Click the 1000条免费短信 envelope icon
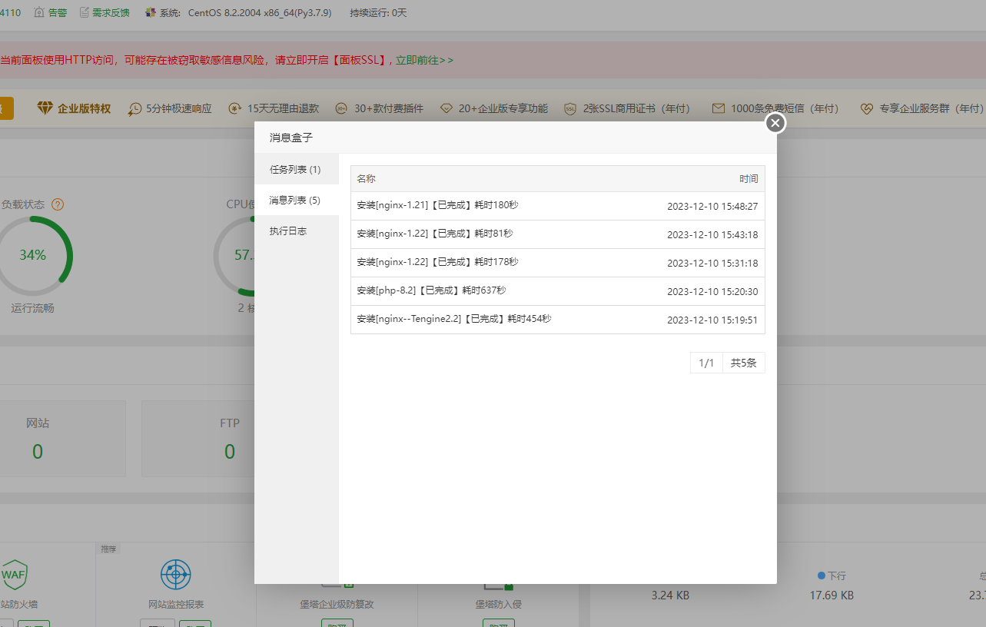The height and width of the screenshot is (627, 986). [719, 108]
